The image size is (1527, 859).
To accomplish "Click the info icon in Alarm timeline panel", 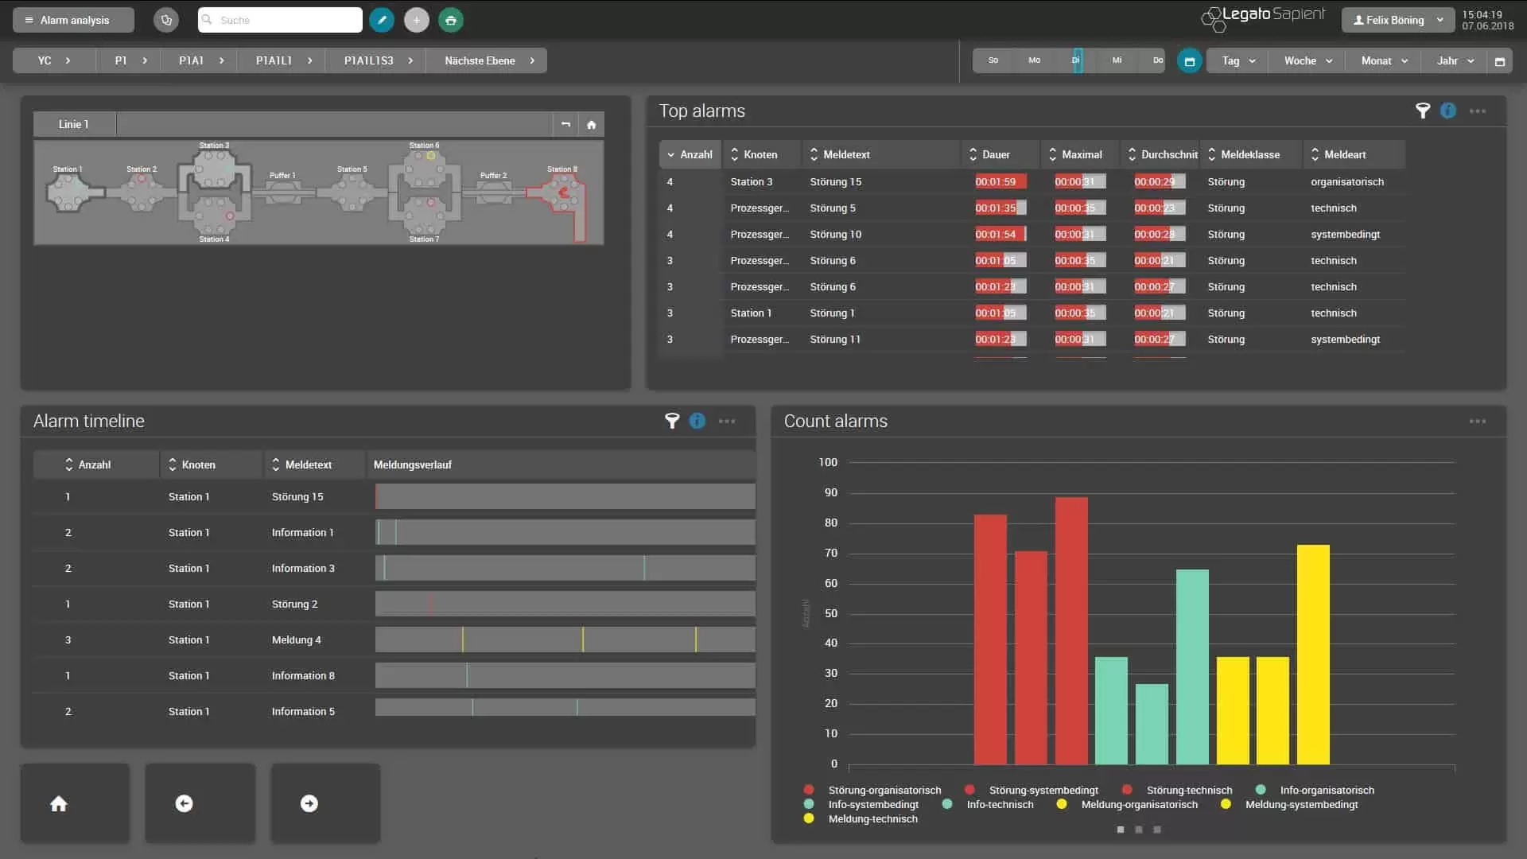I will [697, 421].
